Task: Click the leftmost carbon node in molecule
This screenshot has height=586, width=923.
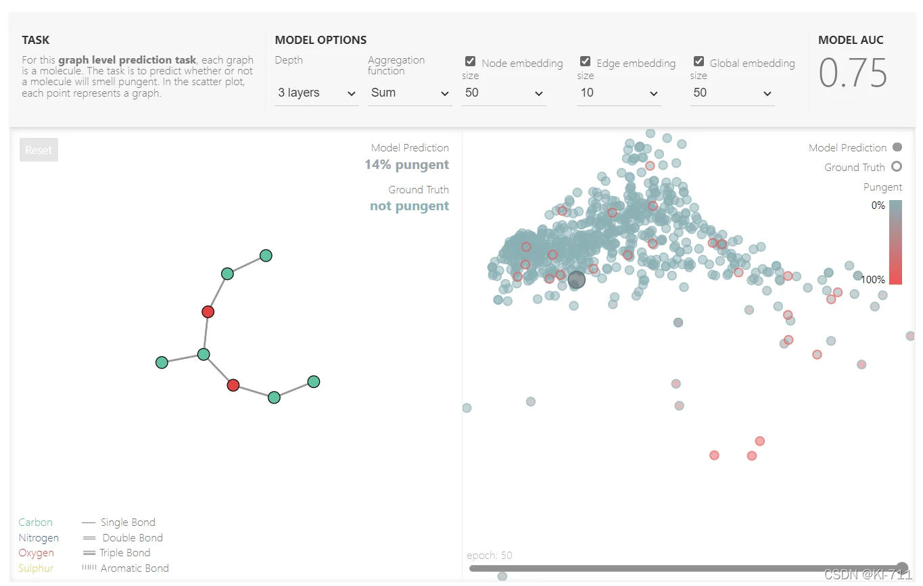Action: click(162, 363)
